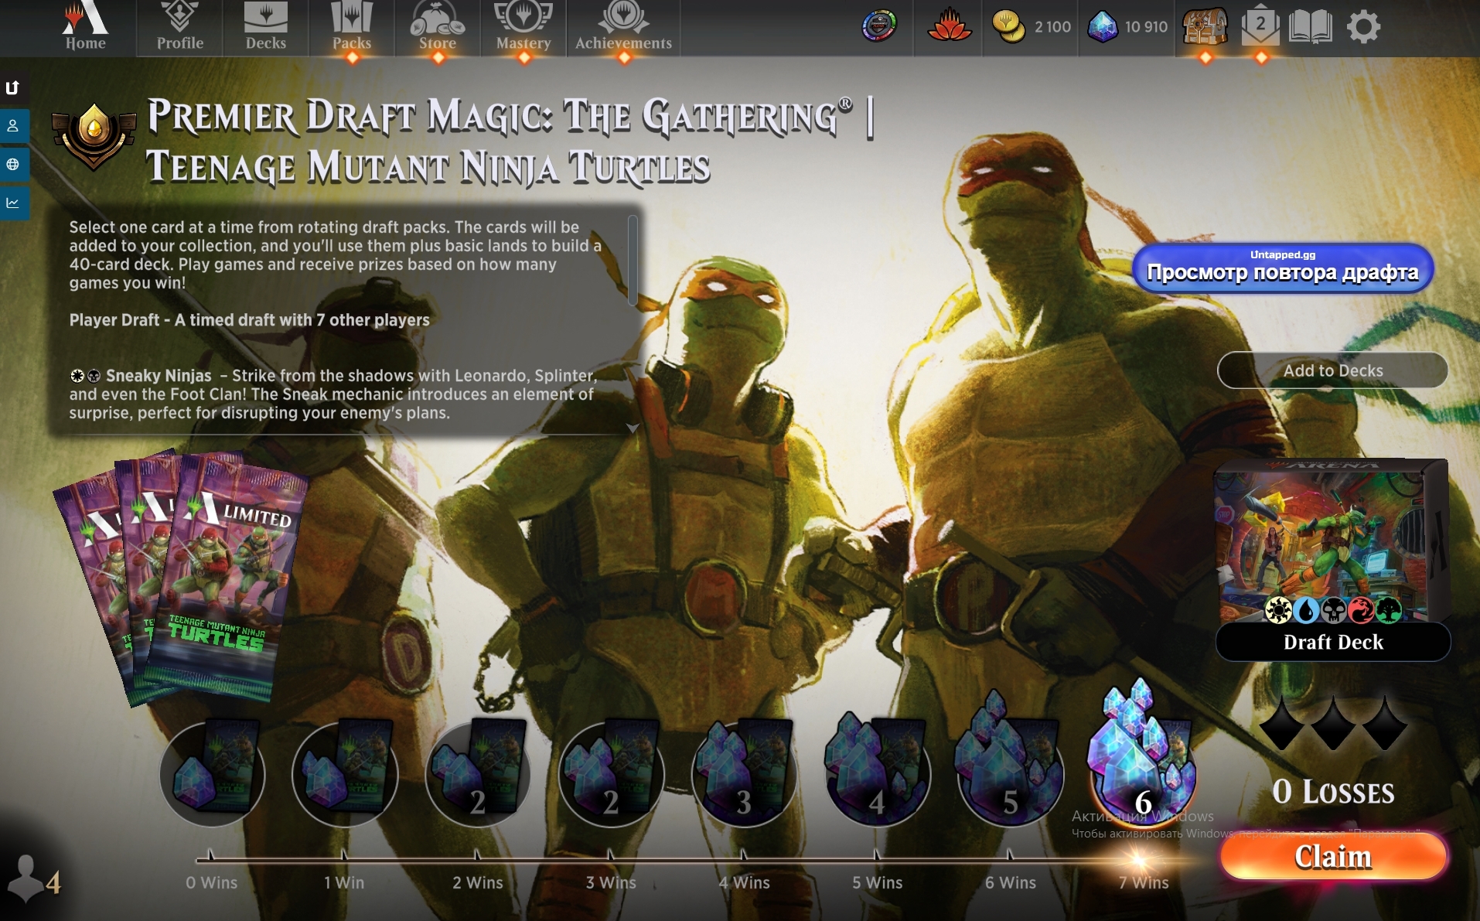The height and width of the screenshot is (921, 1480).
Task: Click Add to Decks button
Action: [x=1332, y=370]
